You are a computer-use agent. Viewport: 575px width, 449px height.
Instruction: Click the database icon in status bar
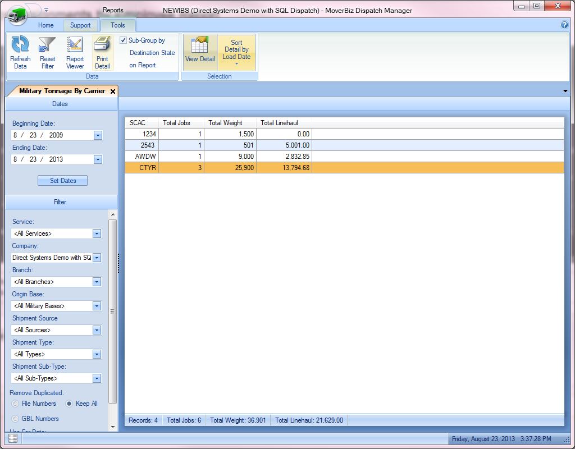tap(13, 438)
